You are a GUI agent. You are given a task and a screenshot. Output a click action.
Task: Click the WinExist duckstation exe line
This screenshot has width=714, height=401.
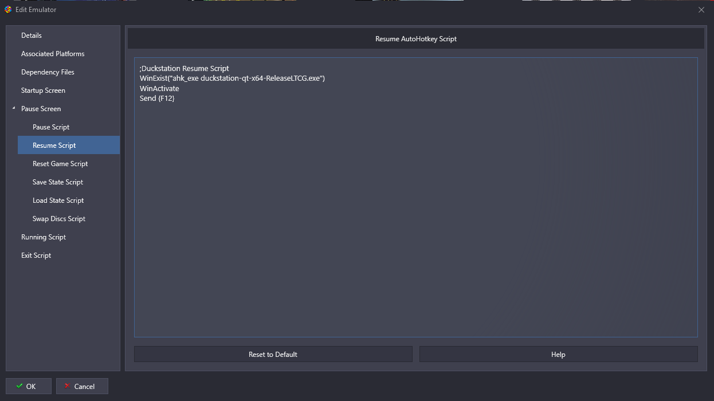[232, 78]
